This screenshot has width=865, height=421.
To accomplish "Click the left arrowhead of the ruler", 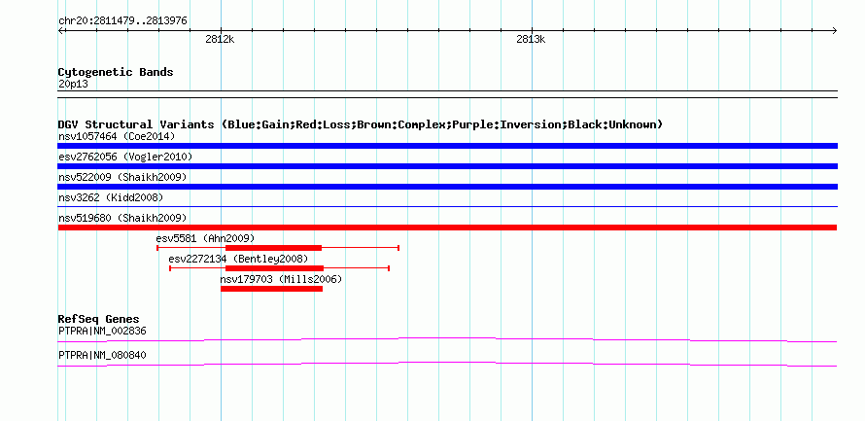I will (x=60, y=31).
